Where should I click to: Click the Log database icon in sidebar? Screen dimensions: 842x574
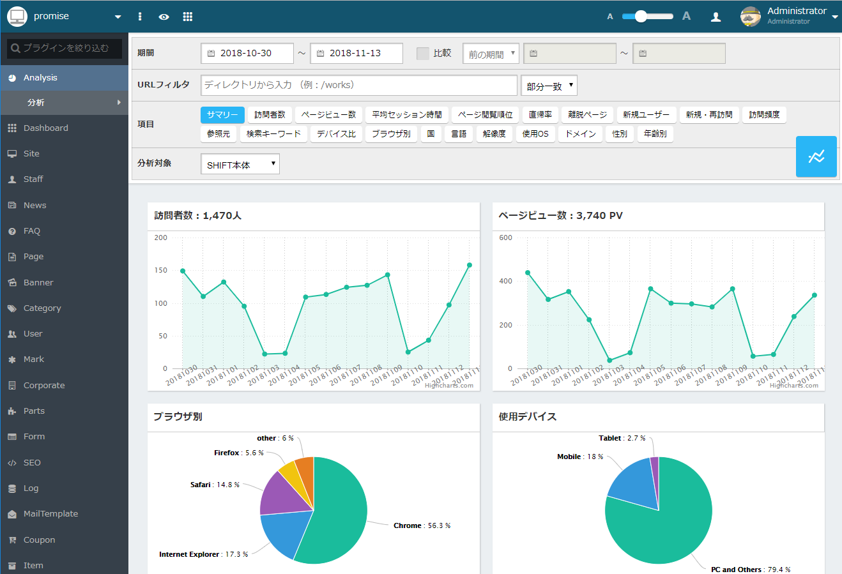coord(12,488)
